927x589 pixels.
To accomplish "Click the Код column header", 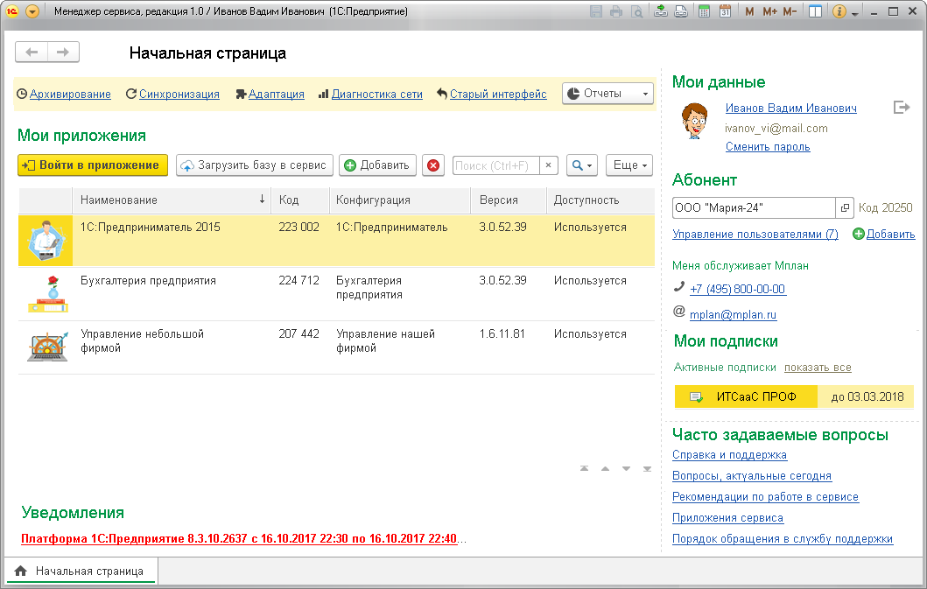I will [x=300, y=200].
